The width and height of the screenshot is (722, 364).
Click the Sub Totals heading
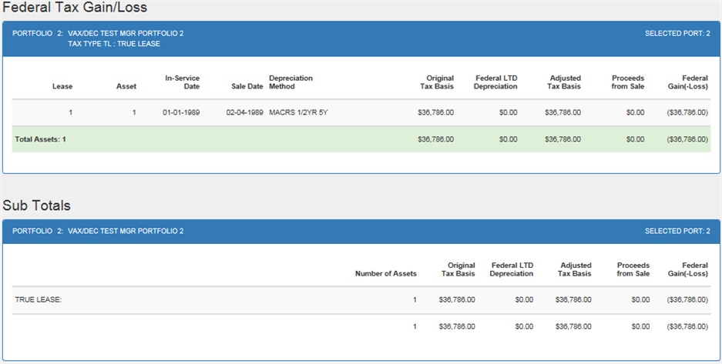pyautogui.click(x=36, y=205)
